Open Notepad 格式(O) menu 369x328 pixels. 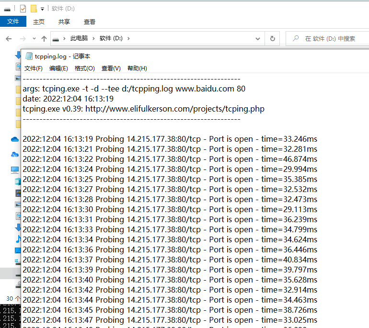coord(85,68)
